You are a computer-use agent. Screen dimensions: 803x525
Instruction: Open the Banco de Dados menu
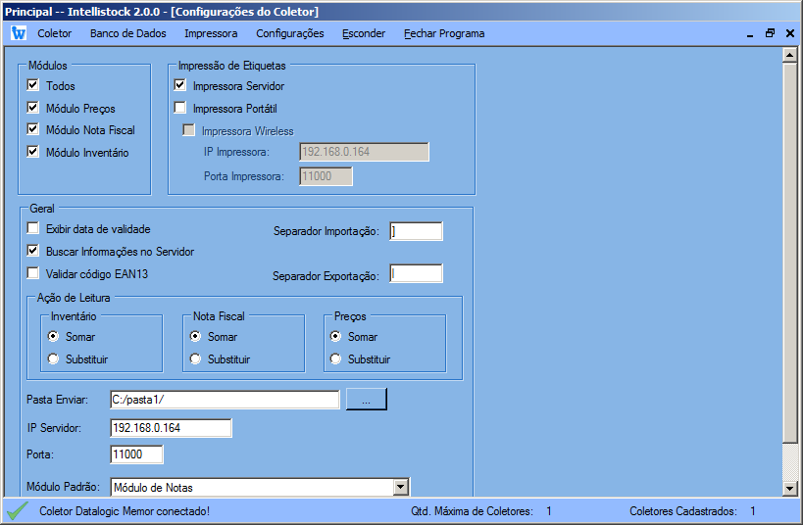click(128, 33)
